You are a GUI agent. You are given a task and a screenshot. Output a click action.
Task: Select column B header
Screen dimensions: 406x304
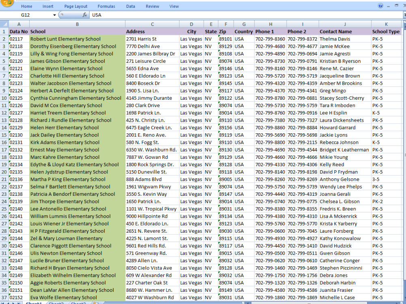tap(77, 24)
